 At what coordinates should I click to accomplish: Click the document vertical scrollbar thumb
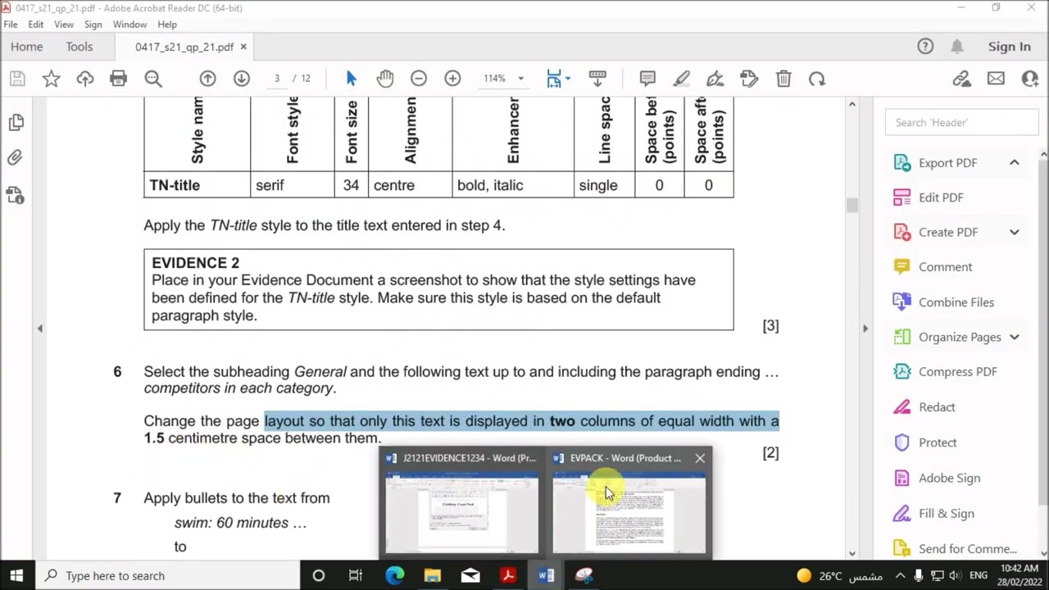pyautogui.click(x=851, y=206)
